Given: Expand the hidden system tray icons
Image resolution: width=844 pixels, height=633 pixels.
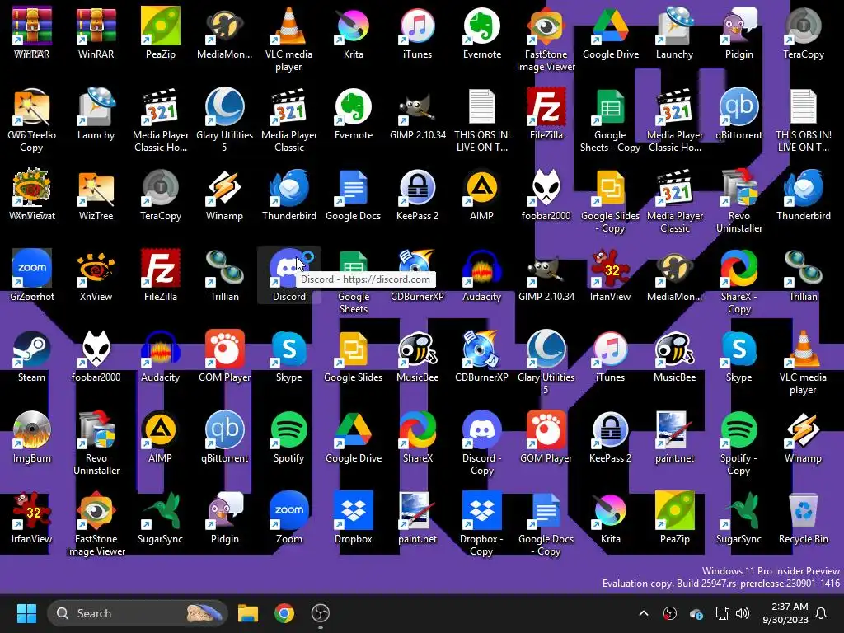Looking at the screenshot, I should pyautogui.click(x=643, y=613).
